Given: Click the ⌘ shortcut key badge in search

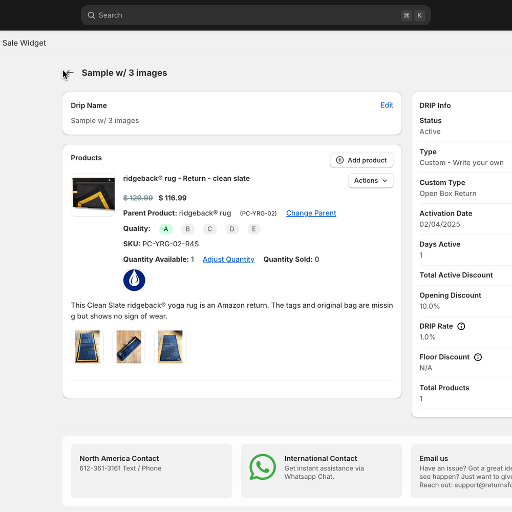Looking at the screenshot, I should coord(407,15).
